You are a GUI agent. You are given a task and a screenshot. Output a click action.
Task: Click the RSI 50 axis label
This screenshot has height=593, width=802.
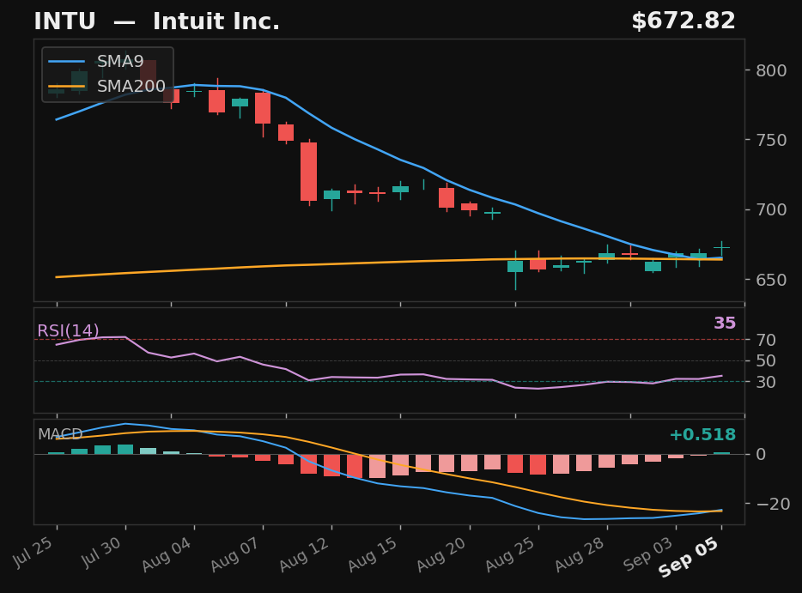pos(766,360)
